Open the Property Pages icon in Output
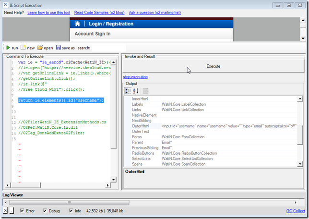The width and height of the screenshot is (309, 219). [x=145, y=91]
